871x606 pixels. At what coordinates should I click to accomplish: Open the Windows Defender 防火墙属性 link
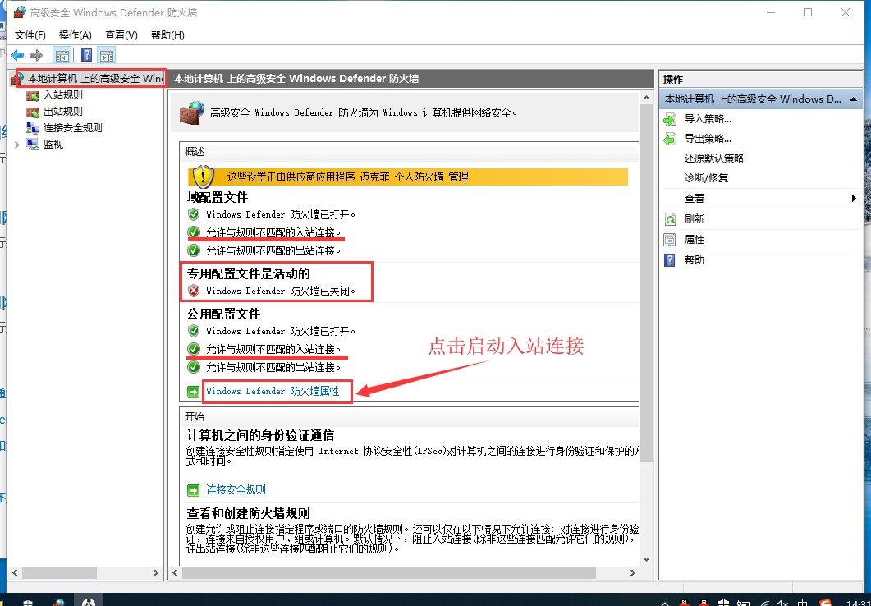(273, 391)
